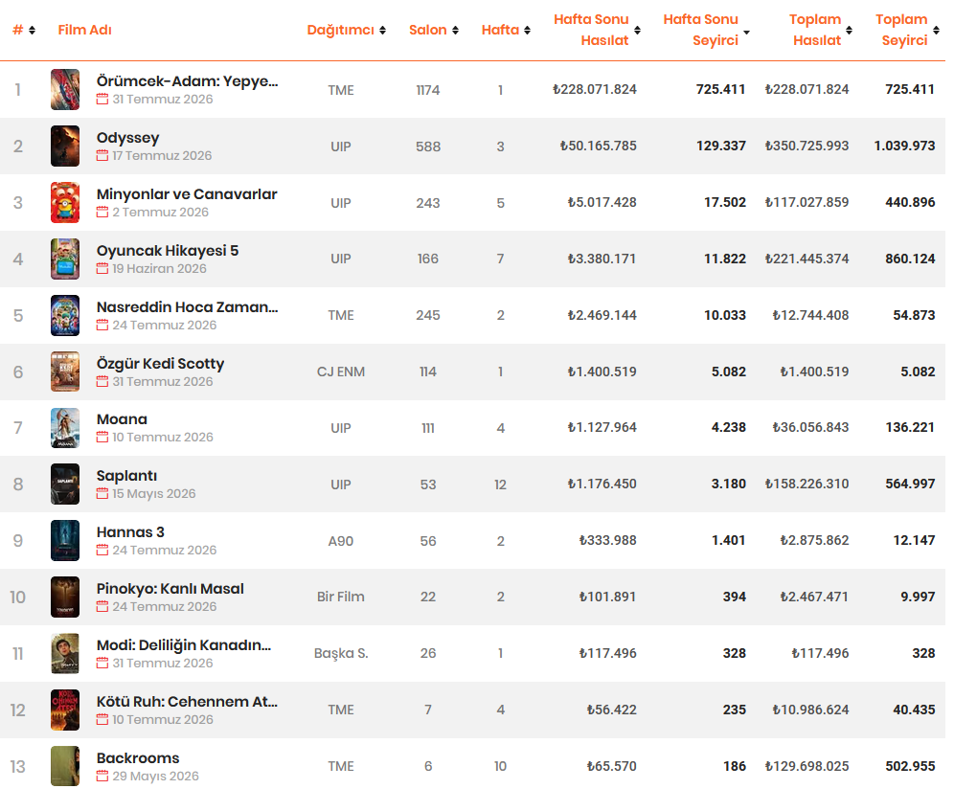
Task: Open the Backrooms film title link
Action: pos(138,758)
